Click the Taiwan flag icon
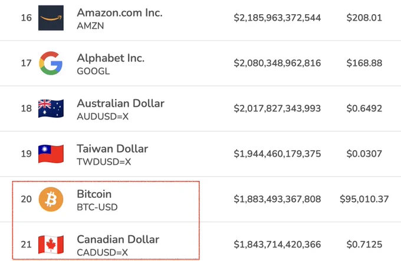The image size is (401, 261). pyautogui.click(x=51, y=154)
